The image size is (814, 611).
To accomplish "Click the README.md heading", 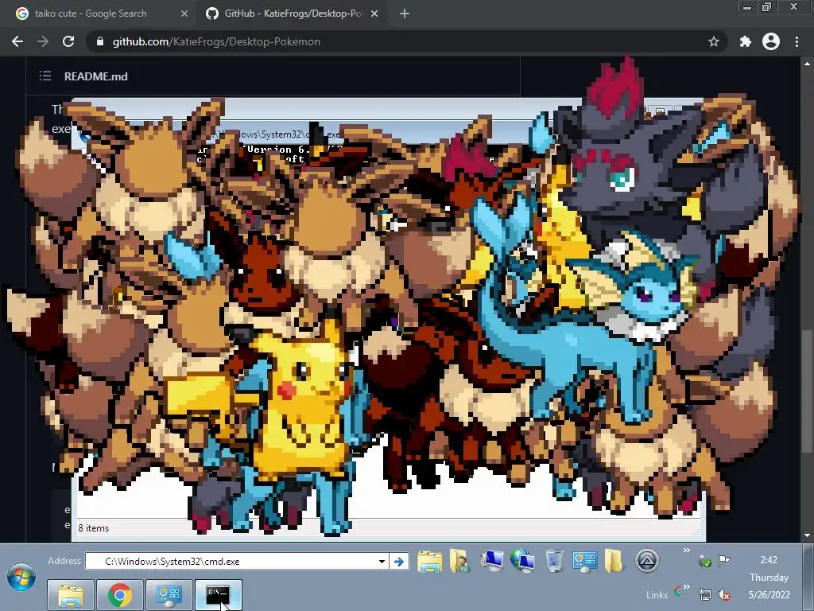I will click(x=96, y=76).
